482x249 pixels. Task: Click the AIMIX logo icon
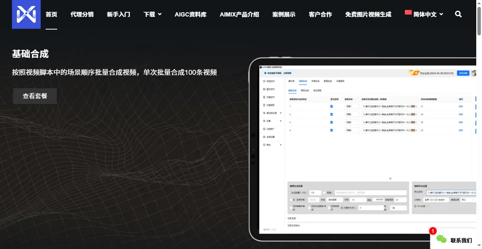(x=26, y=15)
